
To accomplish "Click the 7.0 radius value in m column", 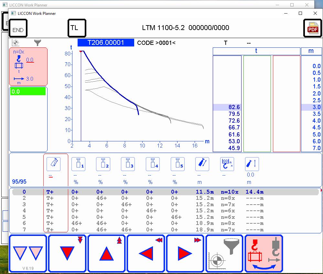I will click(317, 148).
